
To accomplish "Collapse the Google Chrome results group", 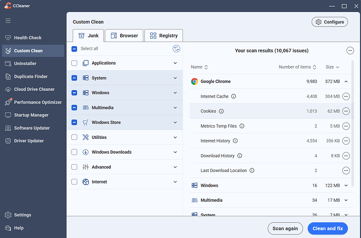I will (346, 81).
